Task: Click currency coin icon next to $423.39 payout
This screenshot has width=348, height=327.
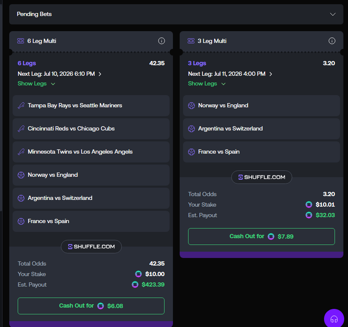Action: [x=135, y=284]
